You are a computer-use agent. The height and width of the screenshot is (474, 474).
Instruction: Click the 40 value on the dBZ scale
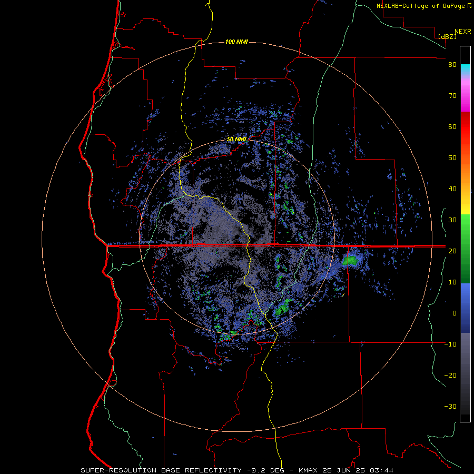coord(452,189)
